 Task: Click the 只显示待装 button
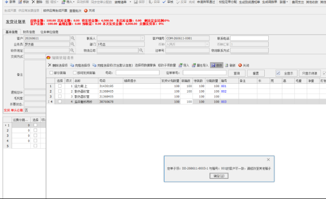pos(310,73)
